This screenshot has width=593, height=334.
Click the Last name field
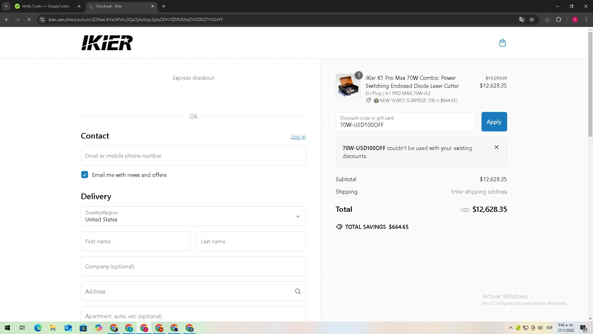click(x=251, y=241)
